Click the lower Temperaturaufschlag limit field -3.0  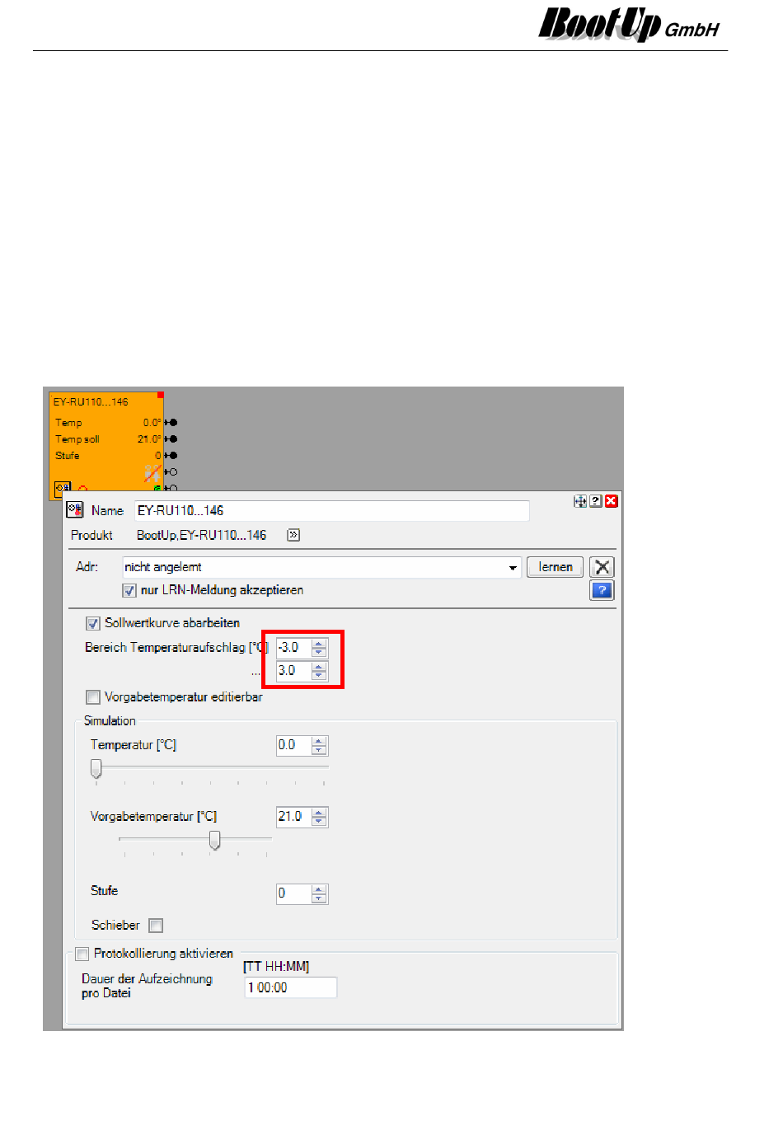click(x=293, y=648)
